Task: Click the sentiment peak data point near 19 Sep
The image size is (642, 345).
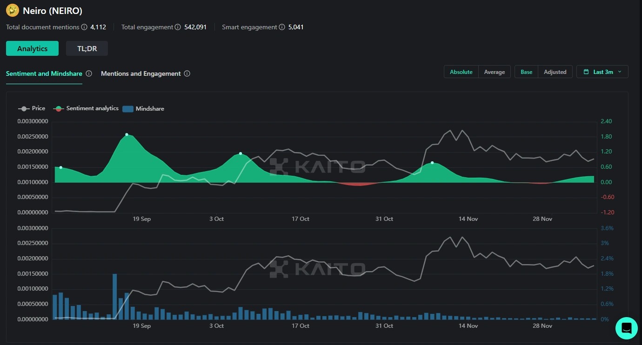Action: (127, 135)
